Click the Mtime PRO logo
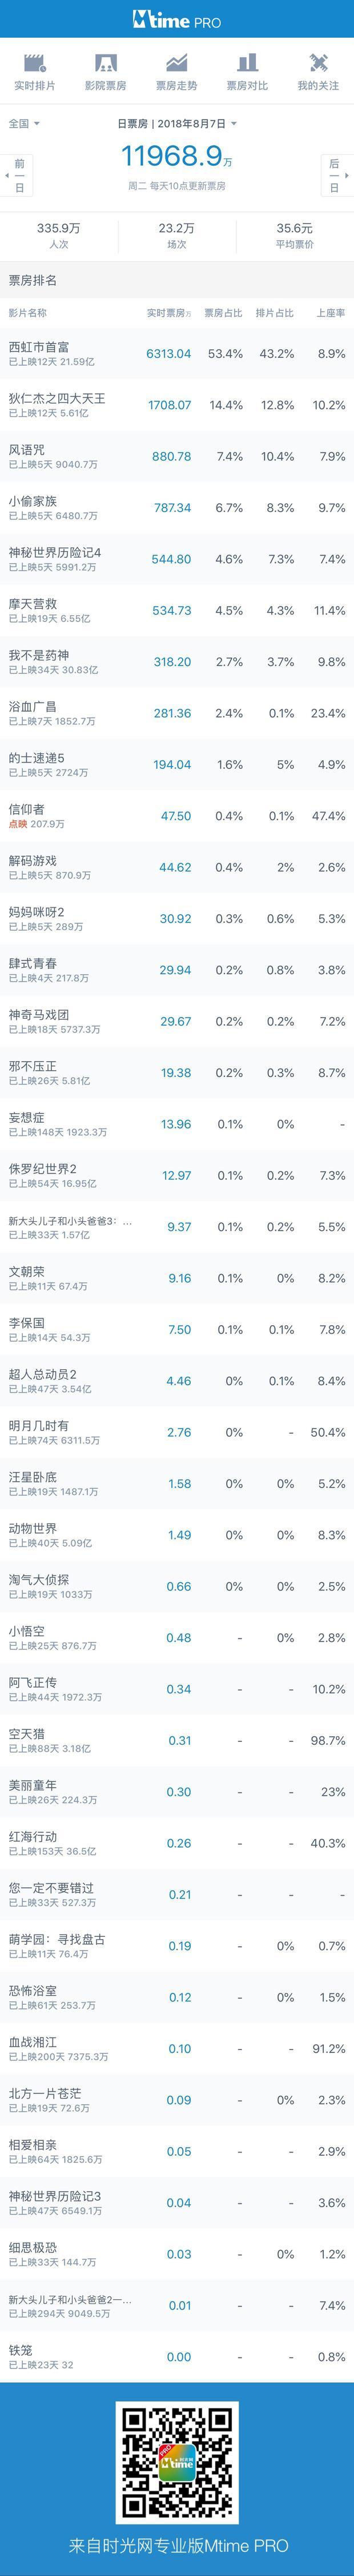Image resolution: width=354 pixels, height=2576 pixels. pyautogui.click(x=177, y=20)
